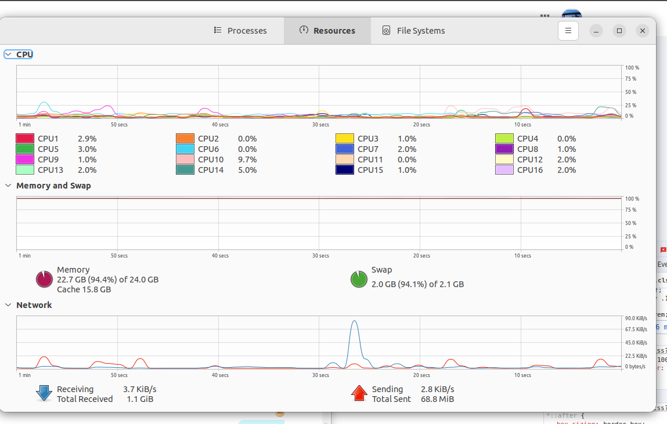The height and width of the screenshot is (424, 667).
Task: Maximize the System Monitor window
Action: (x=619, y=31)
